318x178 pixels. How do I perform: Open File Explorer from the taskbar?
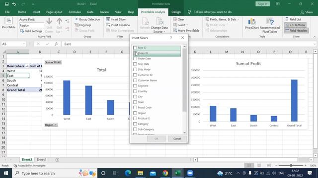click(x=140, y=173)
